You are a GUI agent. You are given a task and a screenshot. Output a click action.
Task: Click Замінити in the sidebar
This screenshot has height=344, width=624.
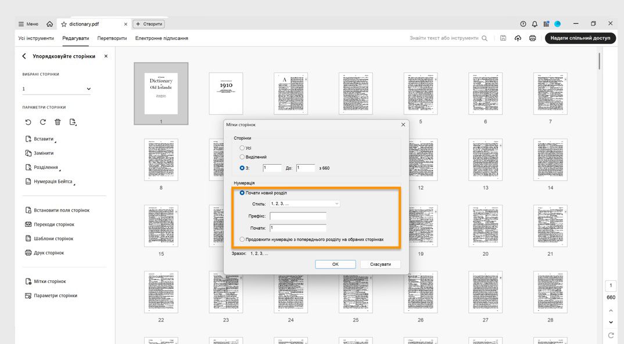pos(40,153)
